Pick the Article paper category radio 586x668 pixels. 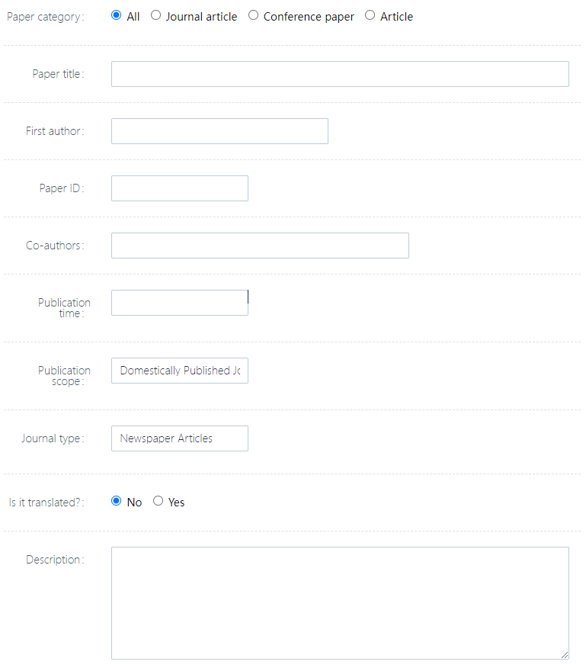(x=370, y=16)
